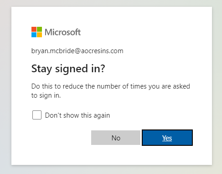Click the red square in Microsoft logo
Viewport: 222px width, 174px height.
click(34, 29)
